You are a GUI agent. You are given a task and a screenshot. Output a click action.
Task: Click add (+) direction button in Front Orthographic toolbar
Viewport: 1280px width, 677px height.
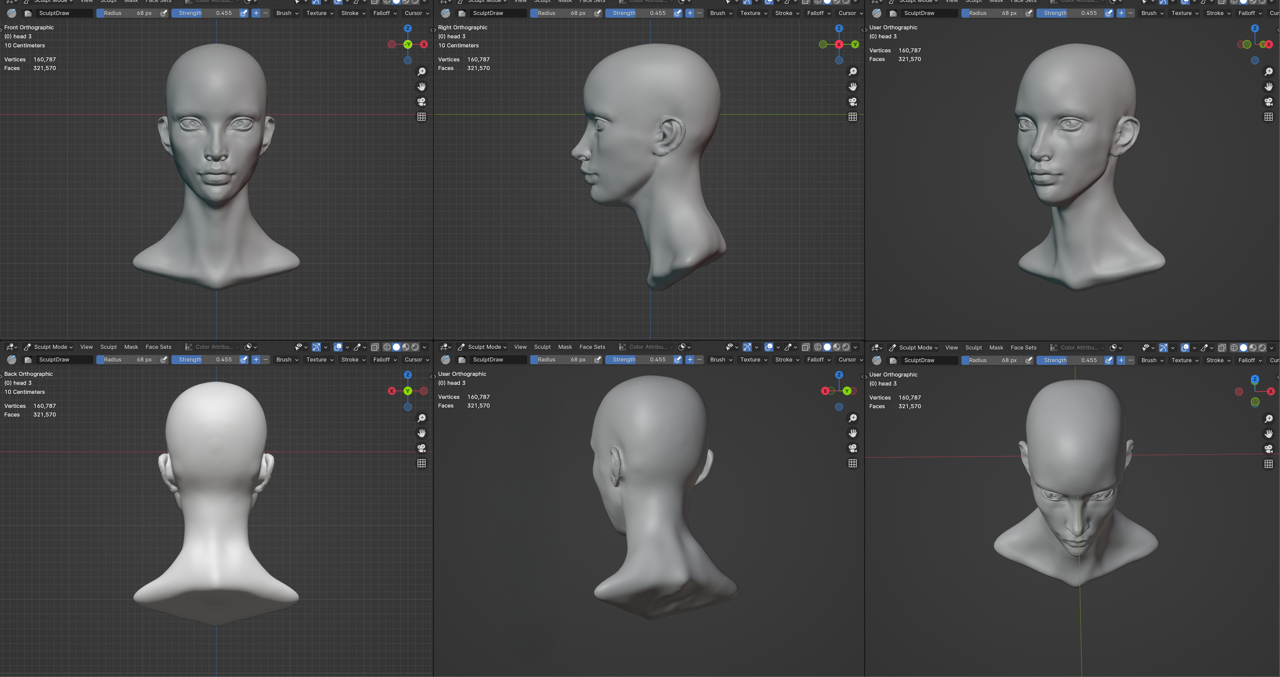pyautogui.click(x=256, y=13)
